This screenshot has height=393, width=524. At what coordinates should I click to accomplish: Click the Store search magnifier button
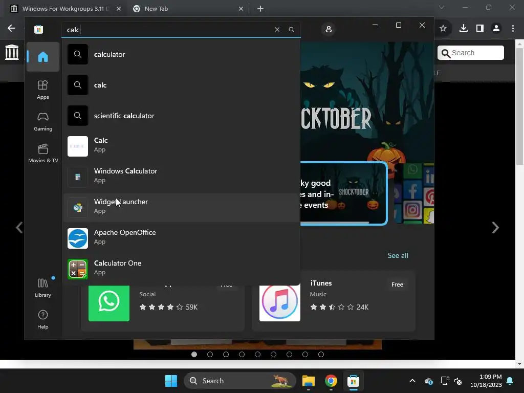pyautogui.click(x=291, y=30)
